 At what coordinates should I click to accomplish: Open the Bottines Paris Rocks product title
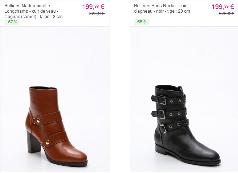(x=162, y=9)
